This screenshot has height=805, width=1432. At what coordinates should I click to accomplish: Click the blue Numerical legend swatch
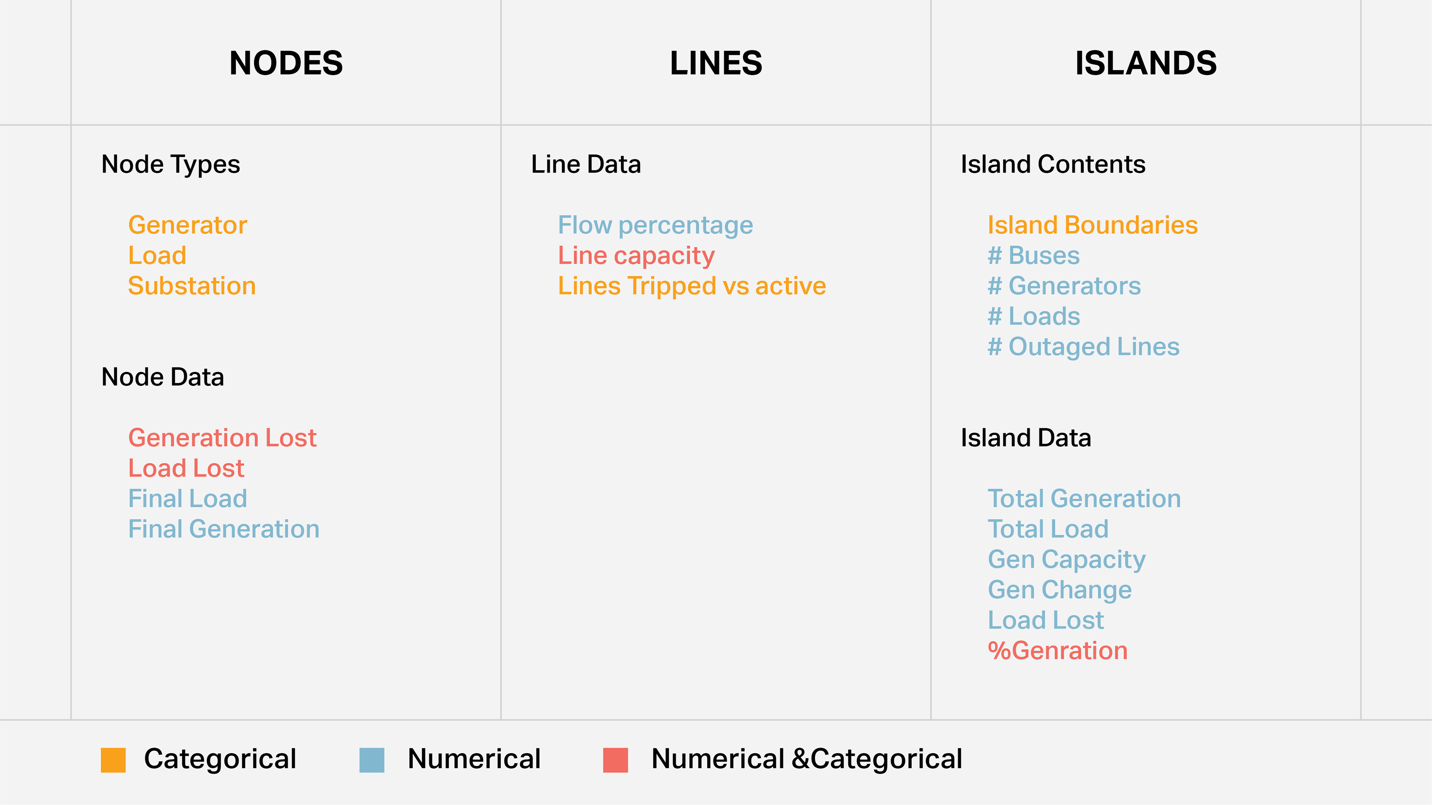pos(371,760)
